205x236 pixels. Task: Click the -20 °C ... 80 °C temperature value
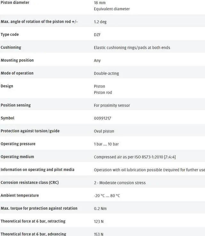tap(107, 195)
